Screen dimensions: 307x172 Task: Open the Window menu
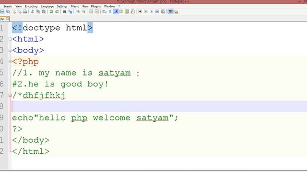(x=109, y=6)
